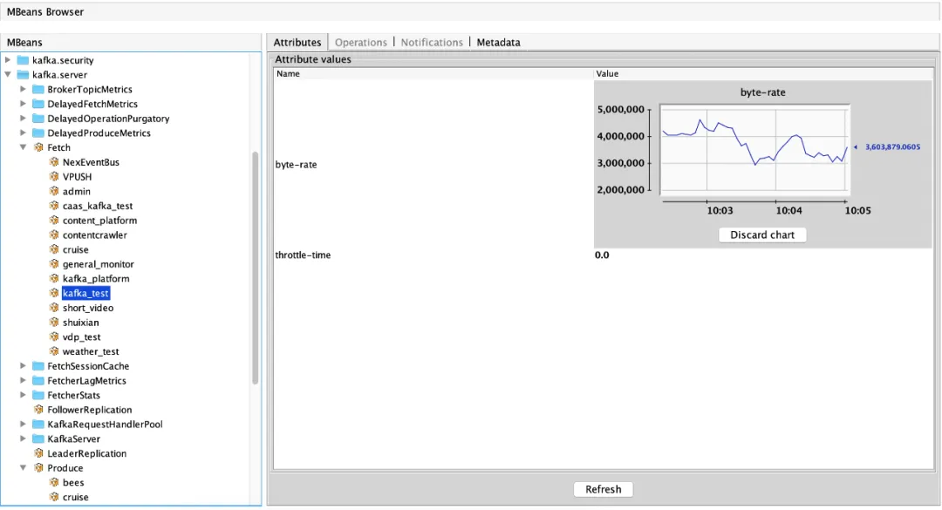Click the vdp_test bean icon
The width and height of the screenshot is (942, 510).
[x=53, y=337]
